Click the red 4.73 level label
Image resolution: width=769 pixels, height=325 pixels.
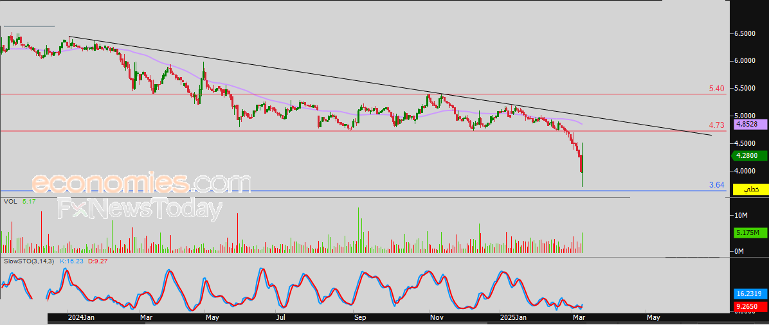click(716, 125)
